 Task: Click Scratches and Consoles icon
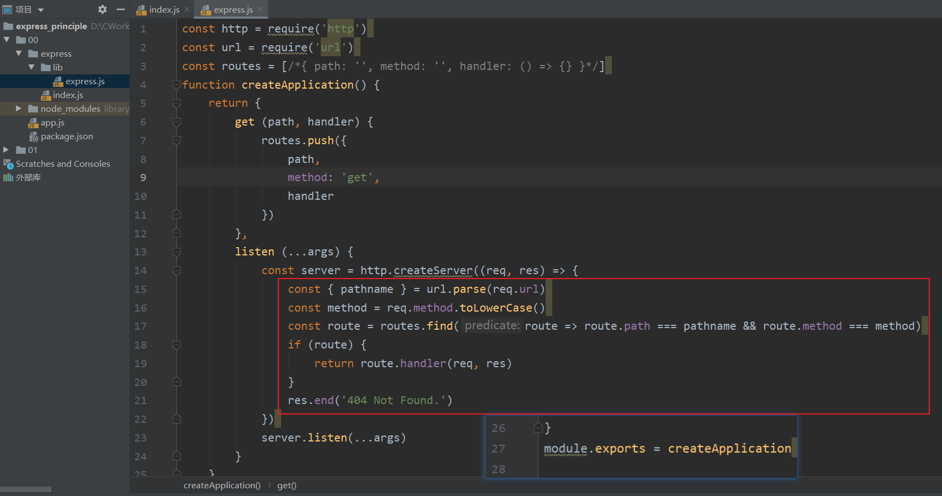8,163
